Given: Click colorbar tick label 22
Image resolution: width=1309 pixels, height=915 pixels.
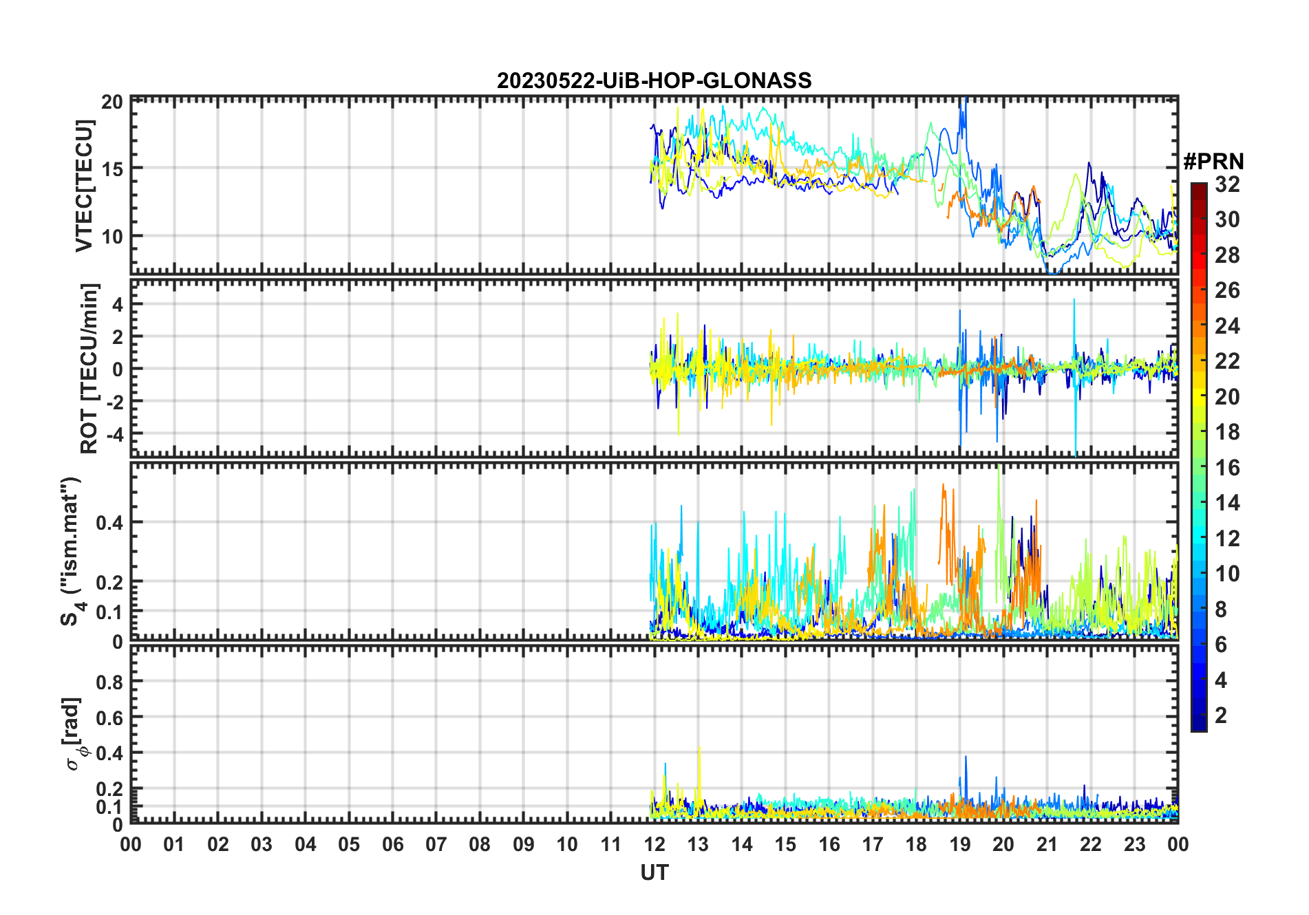Looking at the screenshot, I should [1227, 360].
